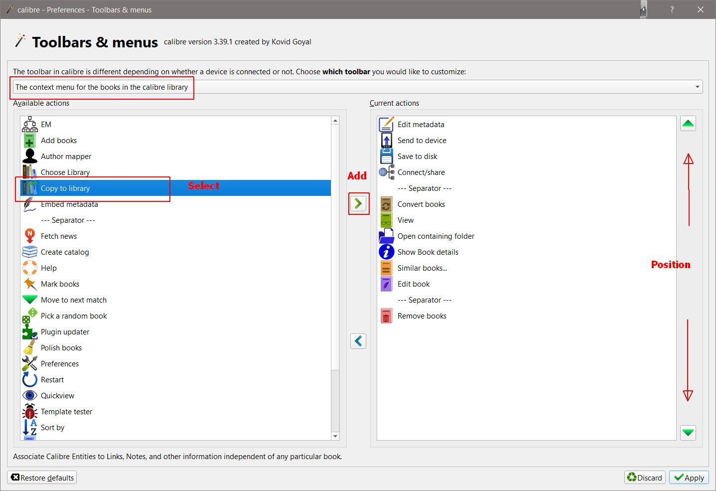Select "Template tester" text in Available actions
The width and height of the screenshot is (716, 491).
66,411
